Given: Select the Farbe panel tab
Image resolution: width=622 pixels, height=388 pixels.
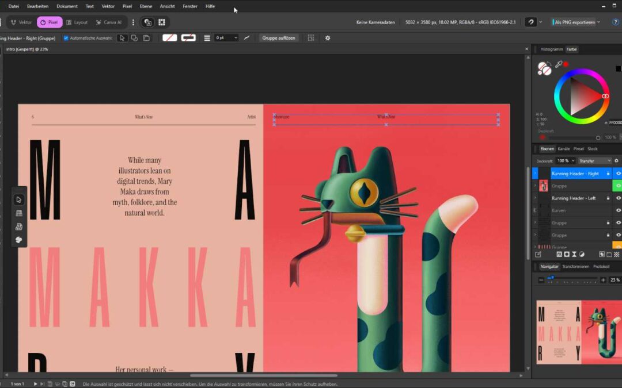Looking at the screenshot, I should (572, 49).
